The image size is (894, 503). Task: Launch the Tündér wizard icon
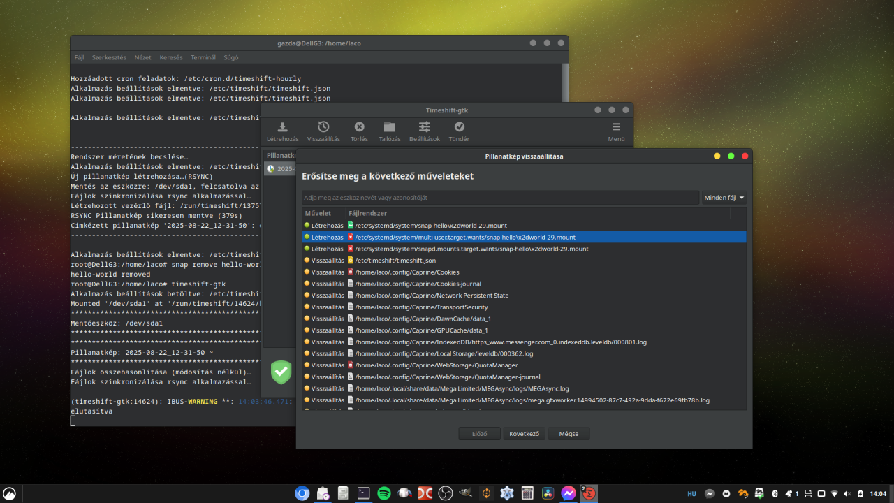click(459, 127)
